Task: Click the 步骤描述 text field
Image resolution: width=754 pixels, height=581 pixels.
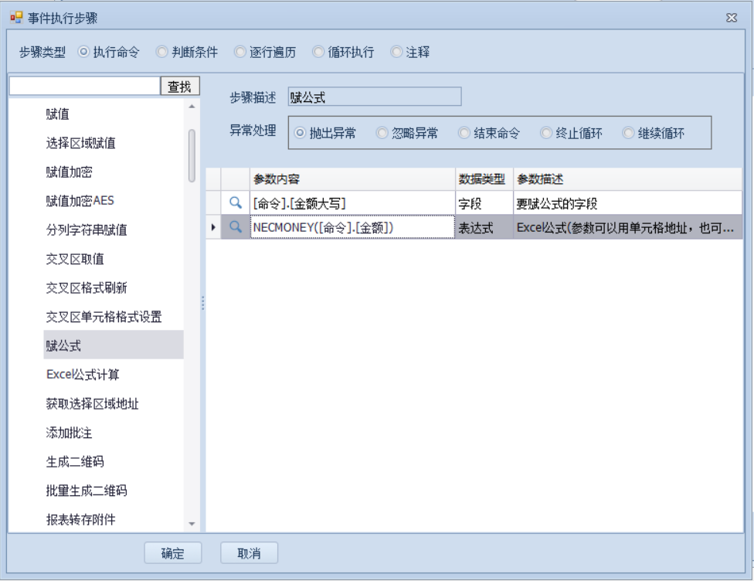Action: pos(374,97)
